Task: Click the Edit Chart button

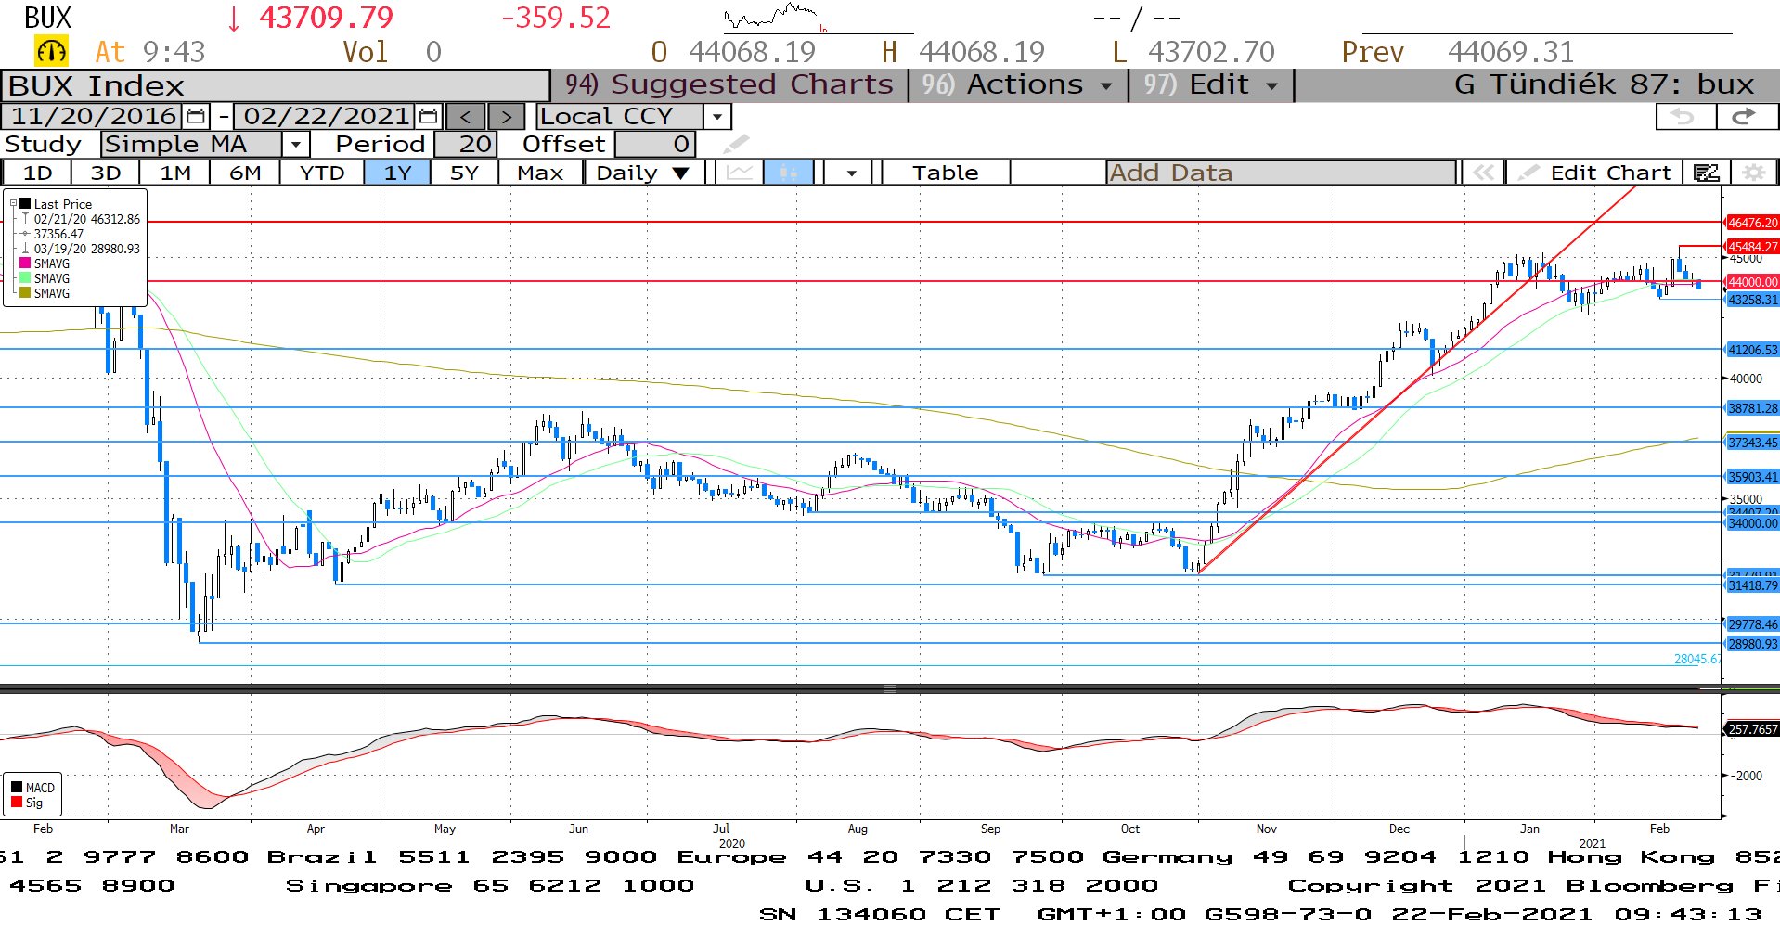Action: coord(1594,173)
